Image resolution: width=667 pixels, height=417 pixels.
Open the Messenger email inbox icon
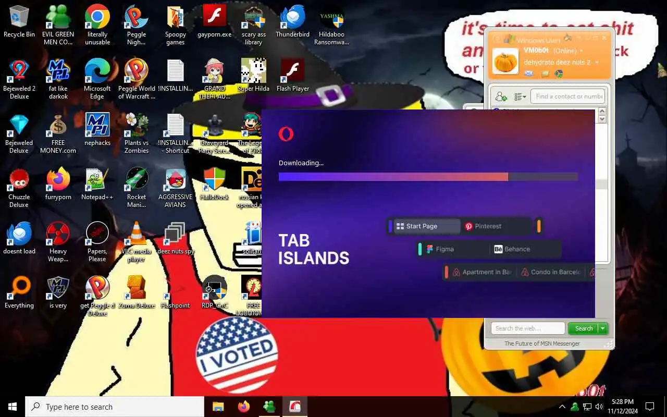529,73
